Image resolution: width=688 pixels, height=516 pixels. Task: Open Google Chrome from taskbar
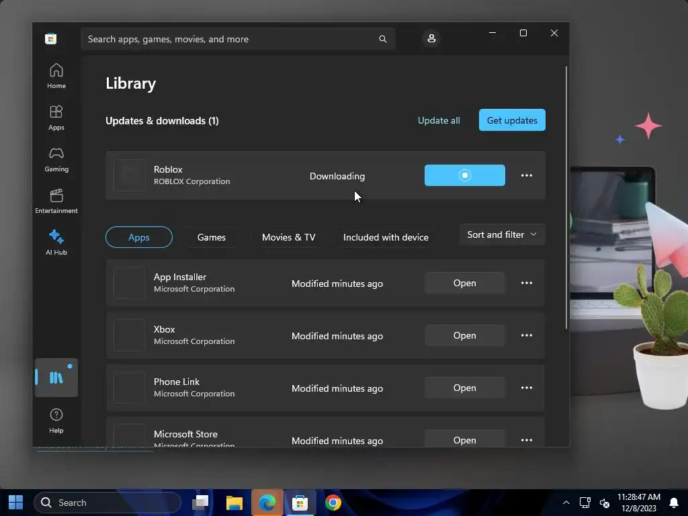point(333,503)
